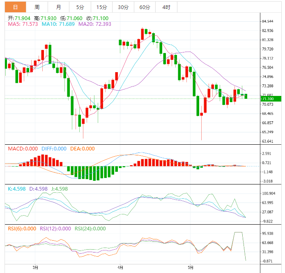Click the -9.822 KDJ axis label
285x273 pixels.
267,221
